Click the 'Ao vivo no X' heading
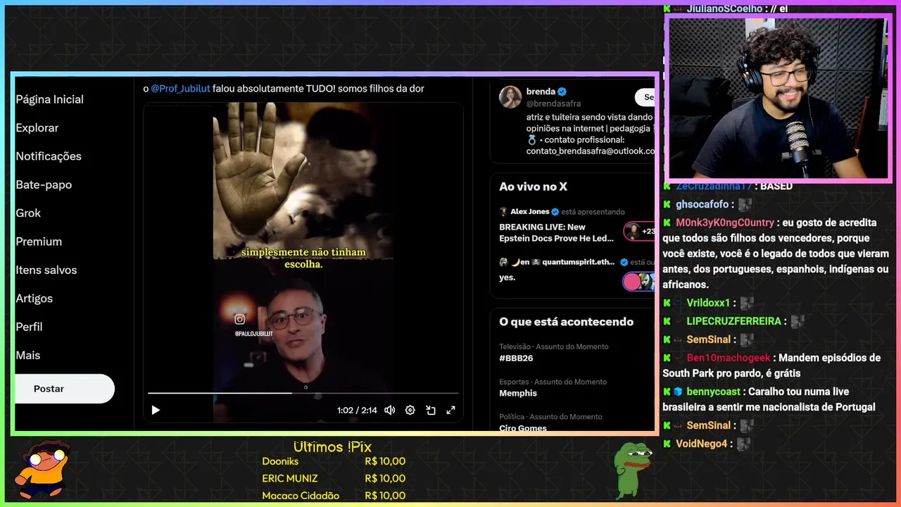 coord(533,187)
